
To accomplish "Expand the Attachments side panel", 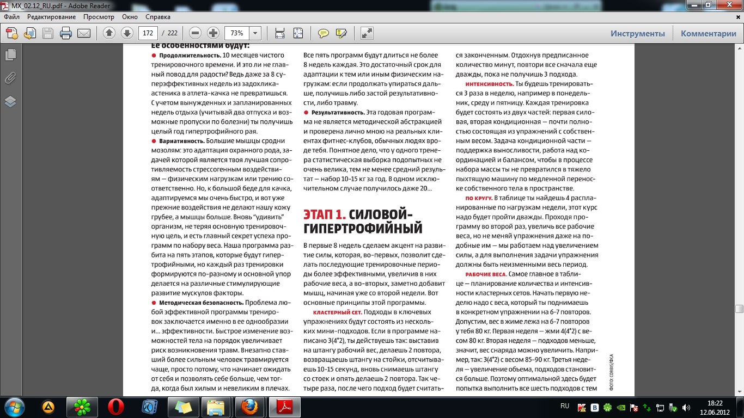I will 10,78.
